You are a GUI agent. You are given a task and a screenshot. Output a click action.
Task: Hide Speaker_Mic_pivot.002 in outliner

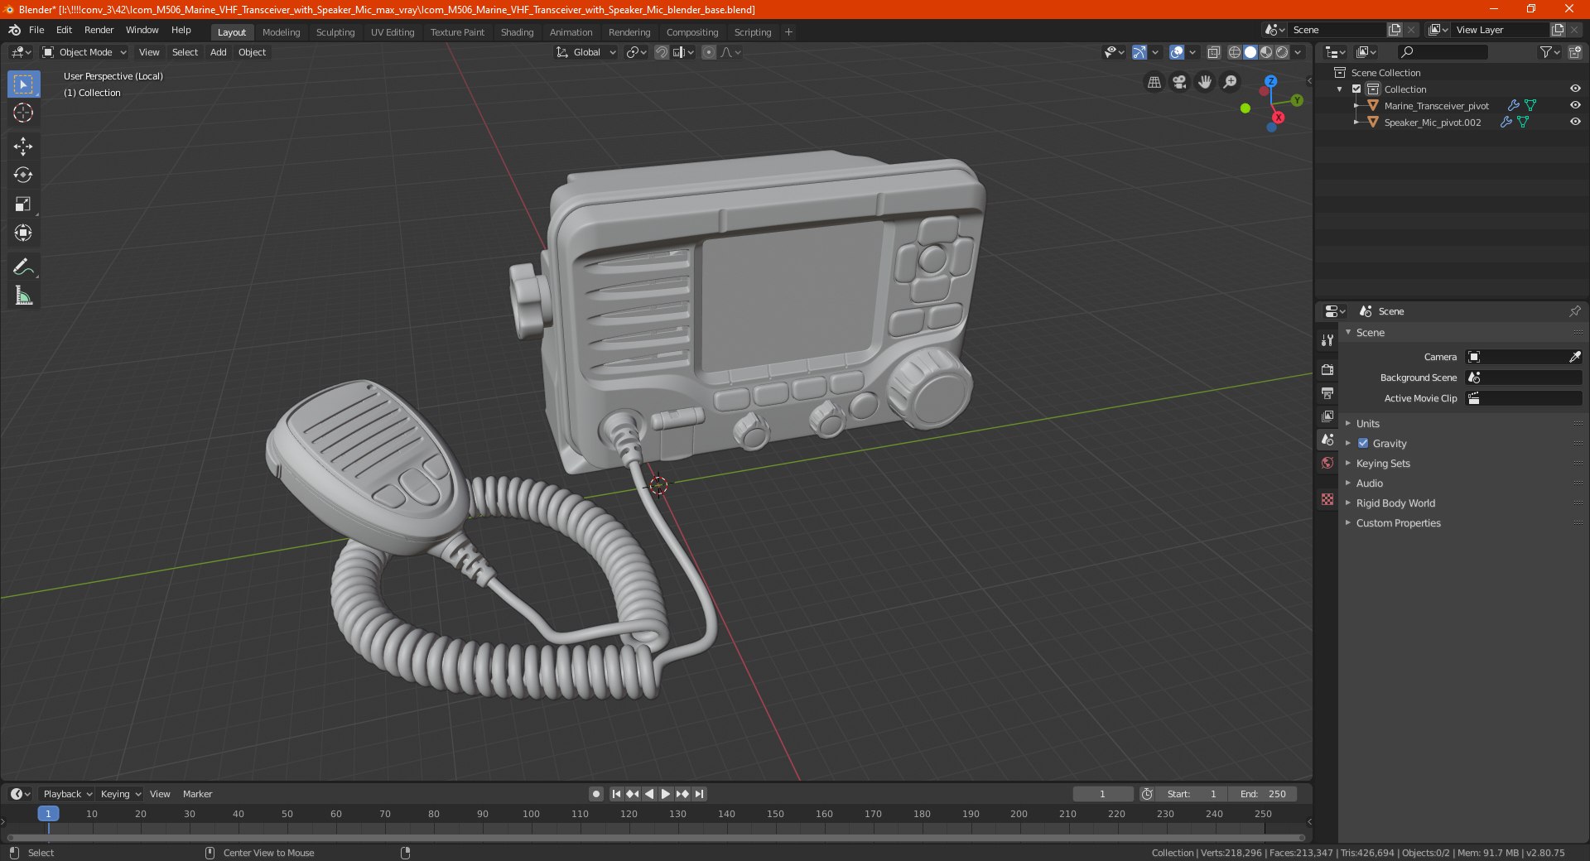1575,122
